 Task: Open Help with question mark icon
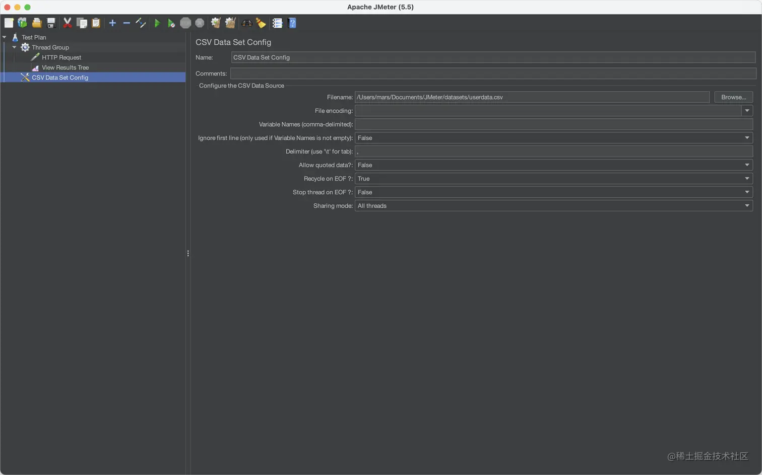click(292, 23)
